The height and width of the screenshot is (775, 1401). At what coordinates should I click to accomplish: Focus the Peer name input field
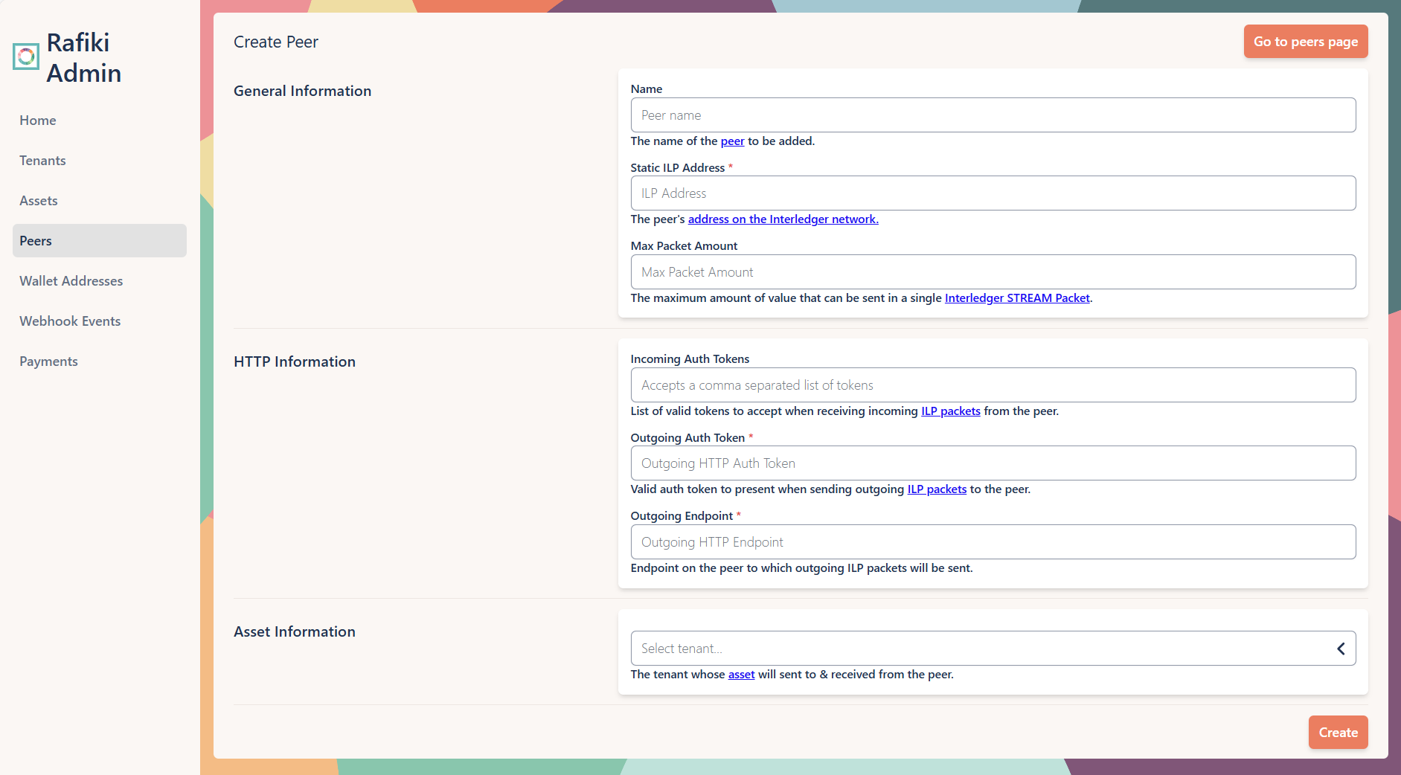coord(993,115)
